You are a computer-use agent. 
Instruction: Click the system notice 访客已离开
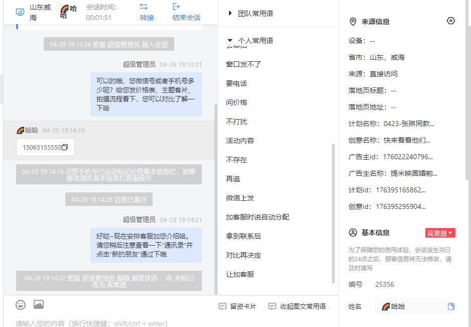[x=109, y=199]
